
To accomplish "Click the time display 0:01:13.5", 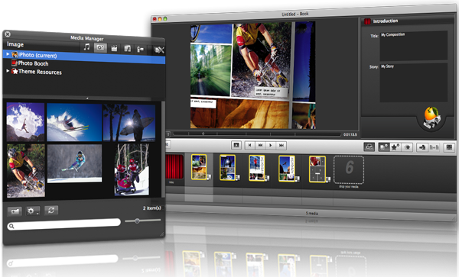I will coord(350,134).
